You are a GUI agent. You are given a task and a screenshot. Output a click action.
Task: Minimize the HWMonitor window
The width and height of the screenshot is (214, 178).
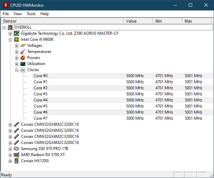[x=175, y=5]
